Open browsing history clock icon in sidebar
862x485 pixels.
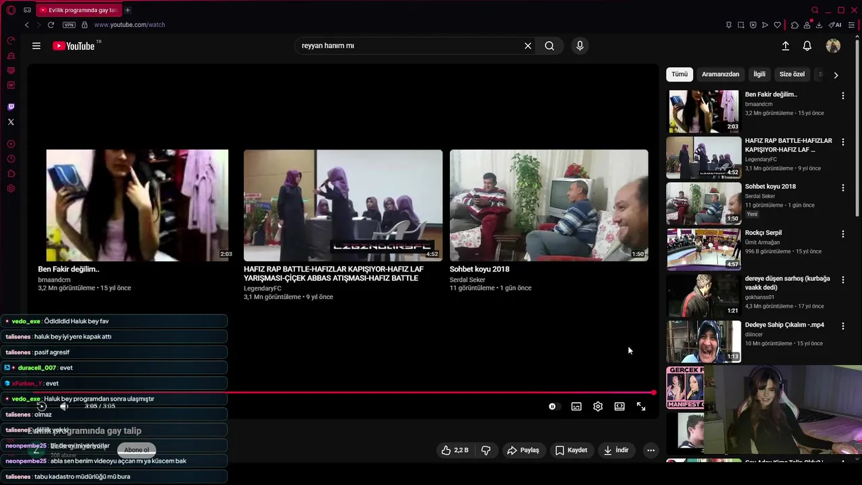pyautogui.click(x=11, y=159)
